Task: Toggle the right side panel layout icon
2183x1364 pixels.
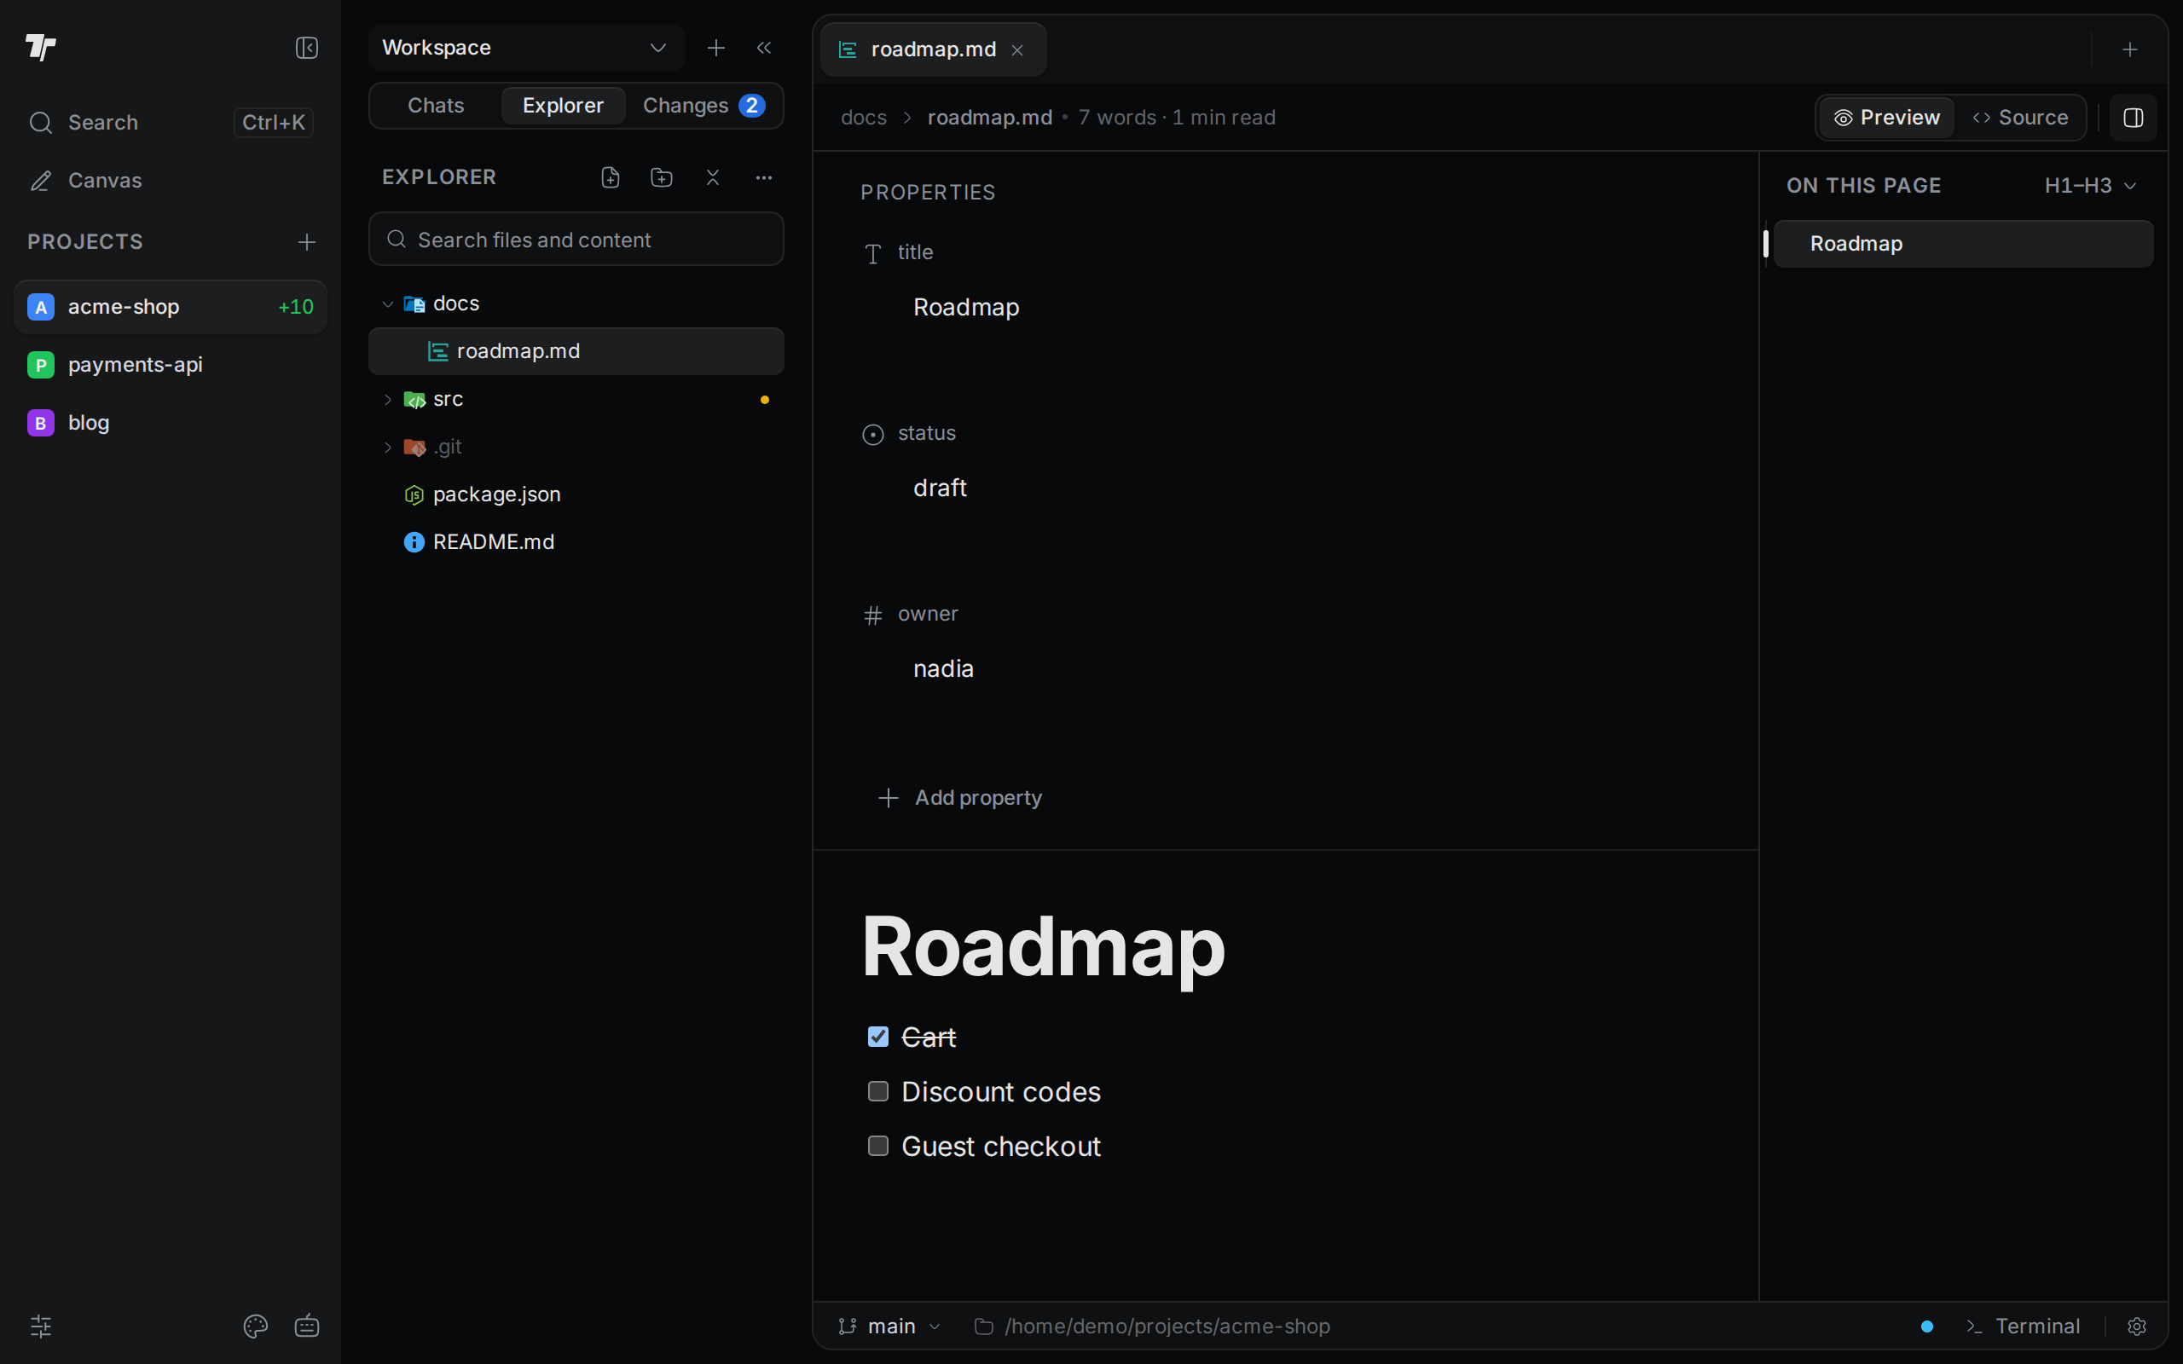Action: click(x=2134, y=118)
